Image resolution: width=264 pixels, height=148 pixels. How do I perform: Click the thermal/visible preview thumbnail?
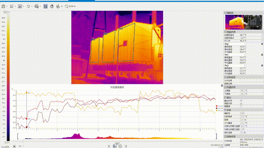(244, 22)
